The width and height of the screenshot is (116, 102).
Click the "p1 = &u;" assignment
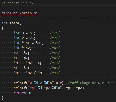(x=22, y=68)
